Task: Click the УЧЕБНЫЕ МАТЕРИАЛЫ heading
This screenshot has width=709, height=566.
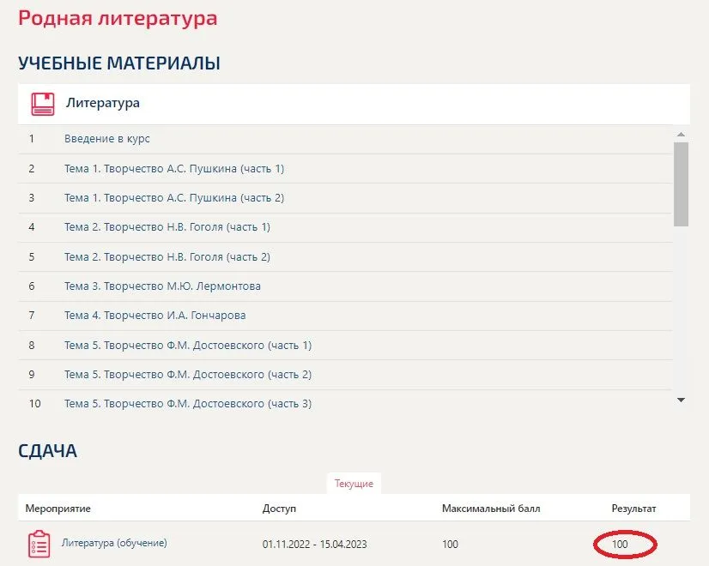Action: pyautogui.click(x=119, y=63)
